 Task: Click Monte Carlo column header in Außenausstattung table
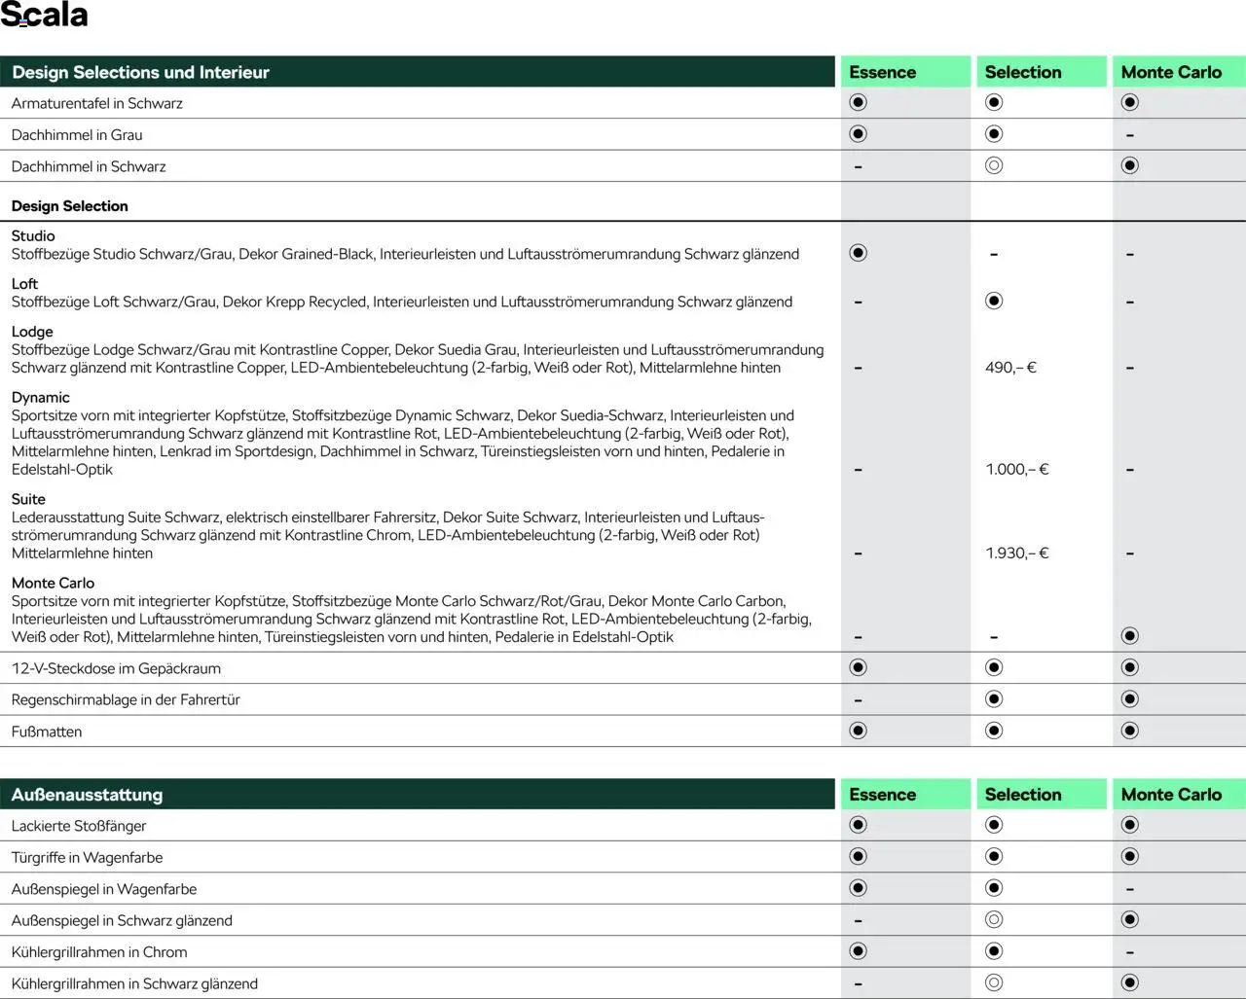point(1171,795)
